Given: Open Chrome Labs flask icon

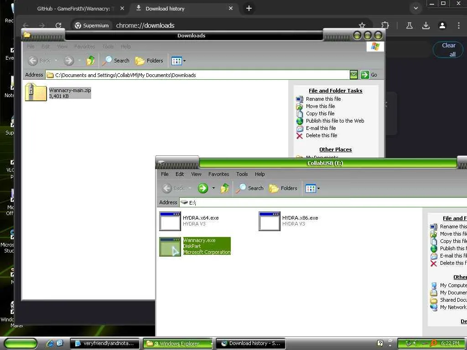Looking at the screenshot, I should click(x=410, y=26).
